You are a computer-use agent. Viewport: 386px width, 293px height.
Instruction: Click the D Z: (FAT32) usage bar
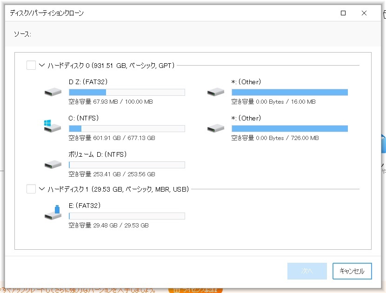pos(127,93)
